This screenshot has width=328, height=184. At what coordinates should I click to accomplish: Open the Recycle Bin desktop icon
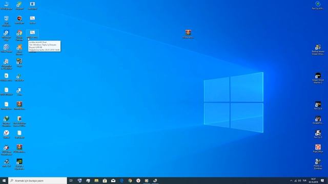tap(6, 21)
